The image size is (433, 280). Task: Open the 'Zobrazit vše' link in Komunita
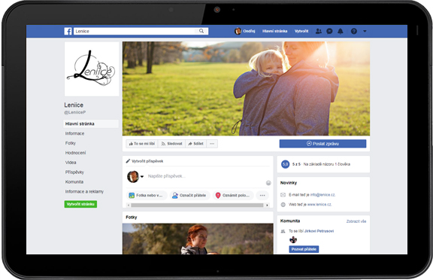[356, 221]
